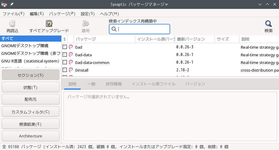
Task: Click the 適用 apply gears icon
Action: tap(86, 24)
